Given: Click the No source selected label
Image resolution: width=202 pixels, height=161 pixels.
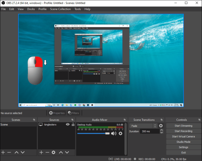Looking at the screenshot, I should tap(11, 113).
